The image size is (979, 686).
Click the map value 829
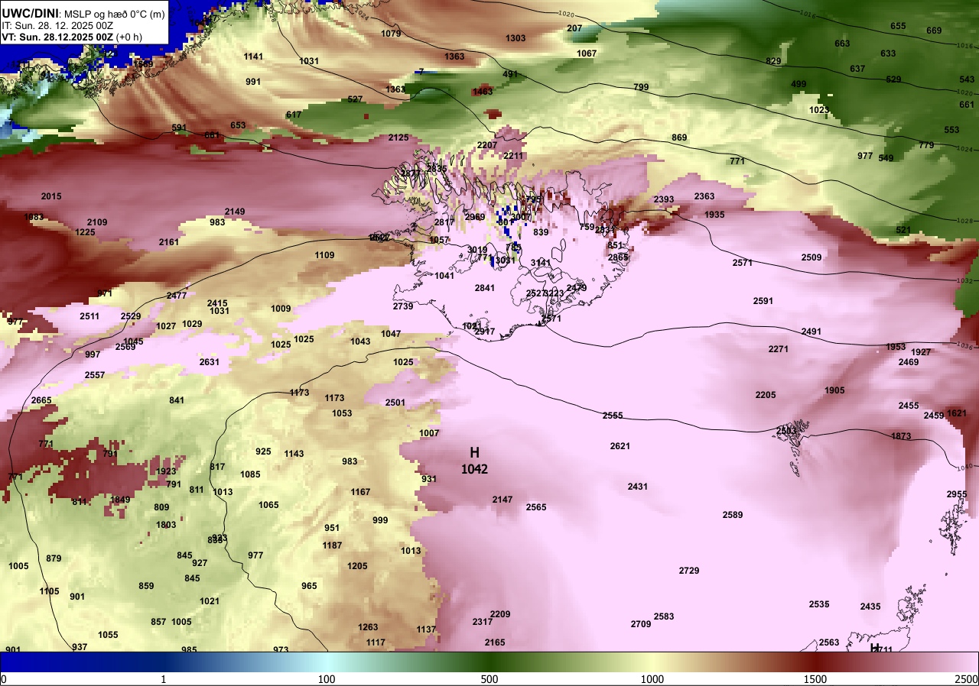(773, 61)
